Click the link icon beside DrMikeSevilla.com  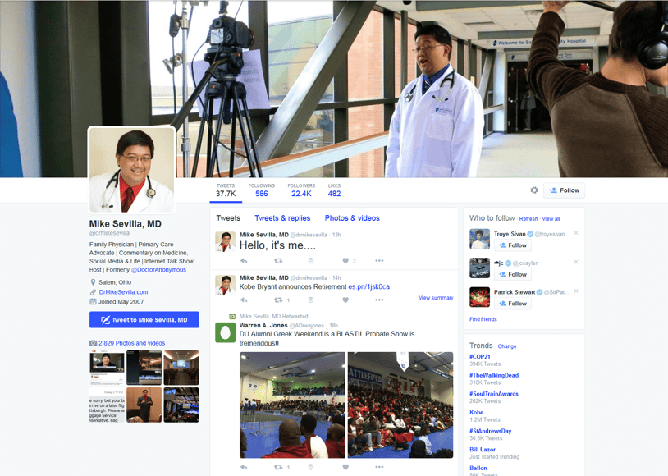point(94,291)
